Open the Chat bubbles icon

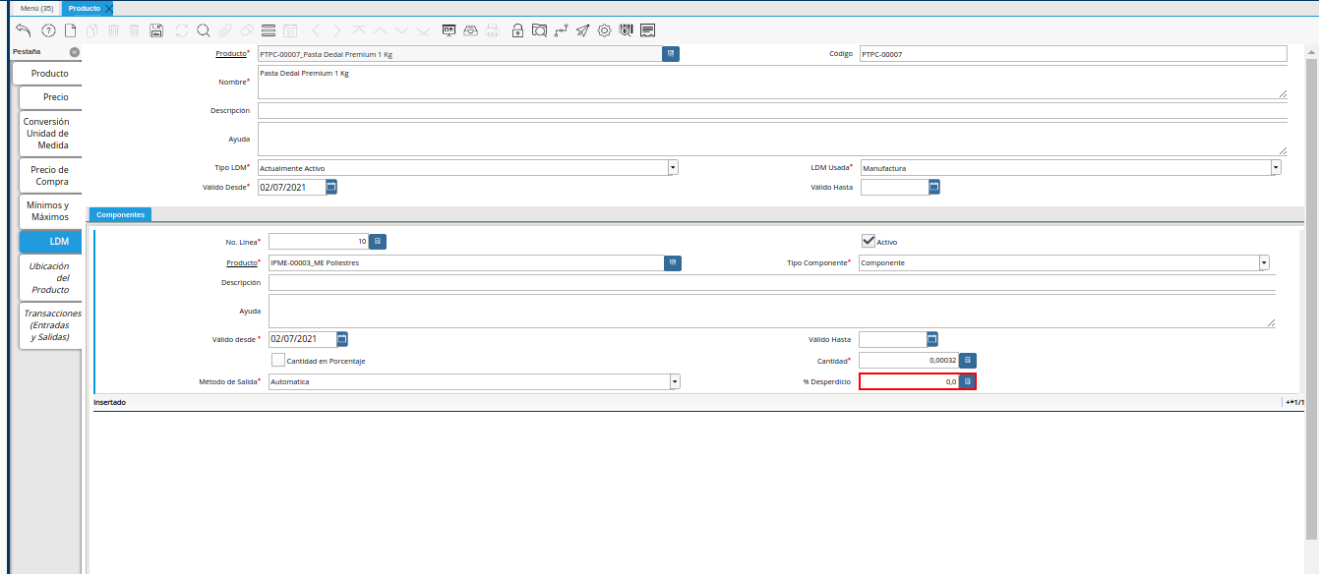point(247,30)
